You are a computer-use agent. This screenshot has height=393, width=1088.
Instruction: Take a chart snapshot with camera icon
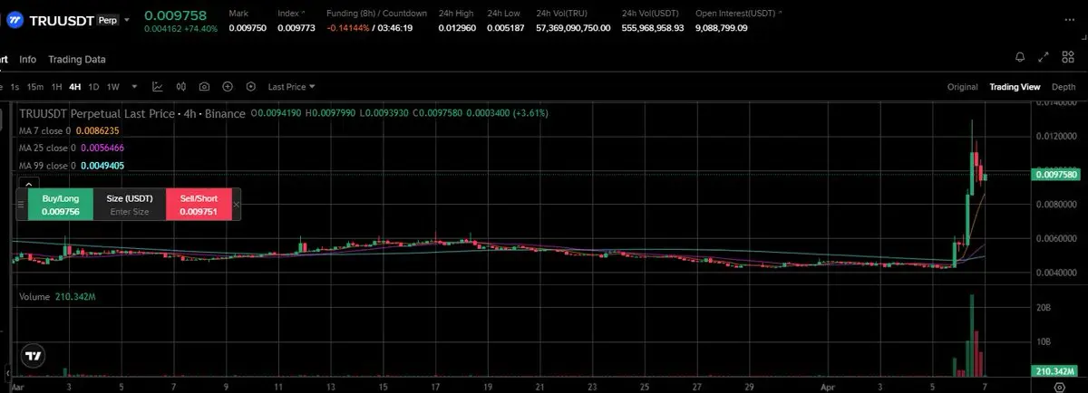point(204,87)
